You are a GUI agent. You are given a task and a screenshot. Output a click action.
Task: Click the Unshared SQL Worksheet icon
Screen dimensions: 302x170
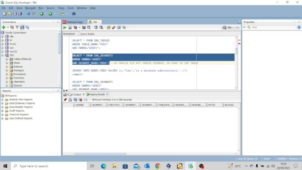point(109,27)
